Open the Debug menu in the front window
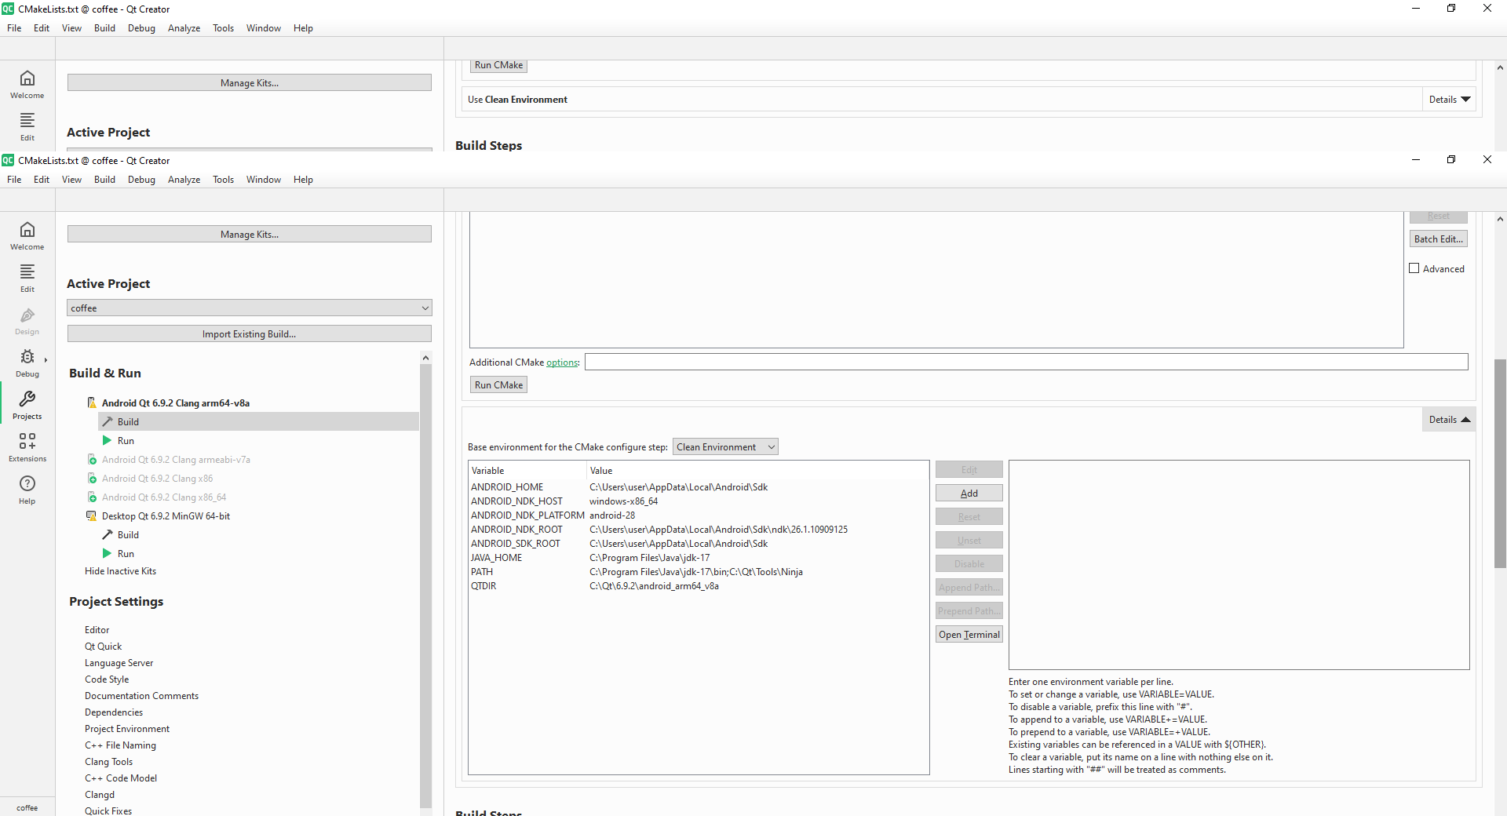The height and width of the screenshot is (816, 1507). pyautogui.click(x=141, y=180)
